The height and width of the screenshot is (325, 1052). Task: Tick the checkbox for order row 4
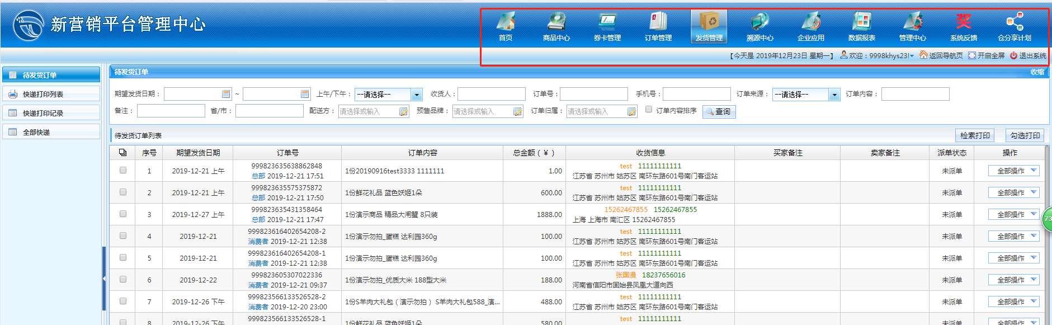point(123,235)
